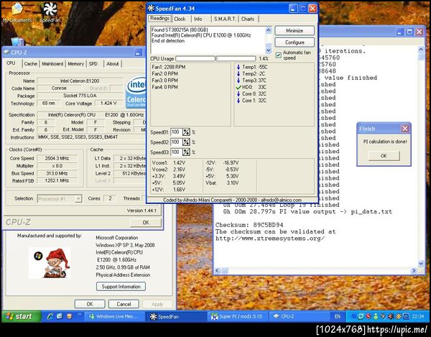Switch to SpeedFan taskbar button

click(x=176, y=316)
